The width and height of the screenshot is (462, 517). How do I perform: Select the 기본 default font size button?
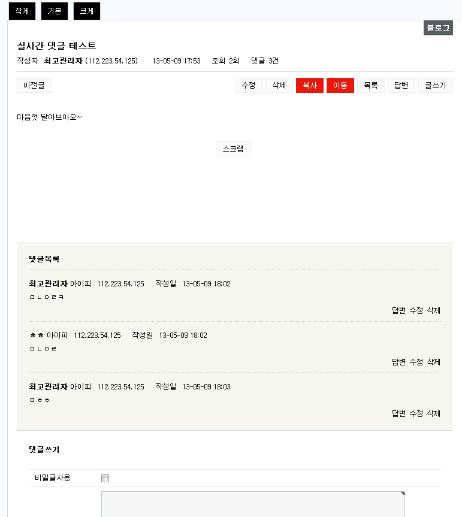tap(54, 11)
